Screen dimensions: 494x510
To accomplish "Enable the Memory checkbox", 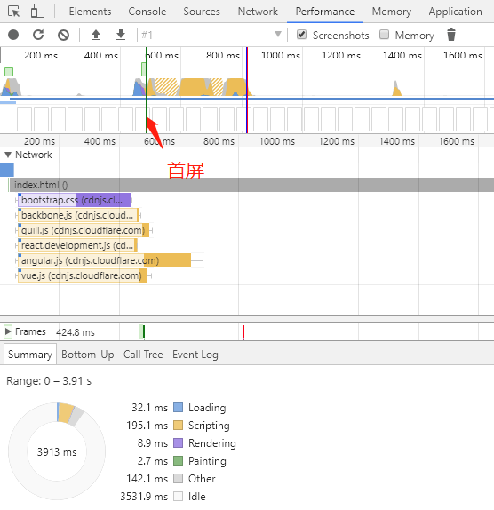I will 384,34.
